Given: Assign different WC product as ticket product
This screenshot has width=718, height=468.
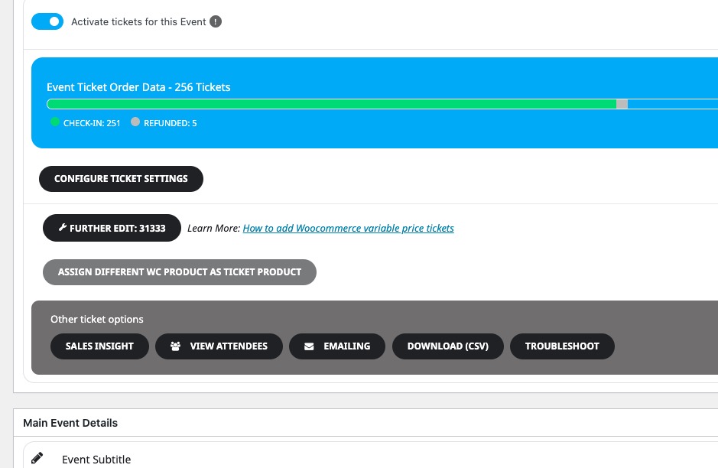Looking at the screenshot, I should [180, 272].
